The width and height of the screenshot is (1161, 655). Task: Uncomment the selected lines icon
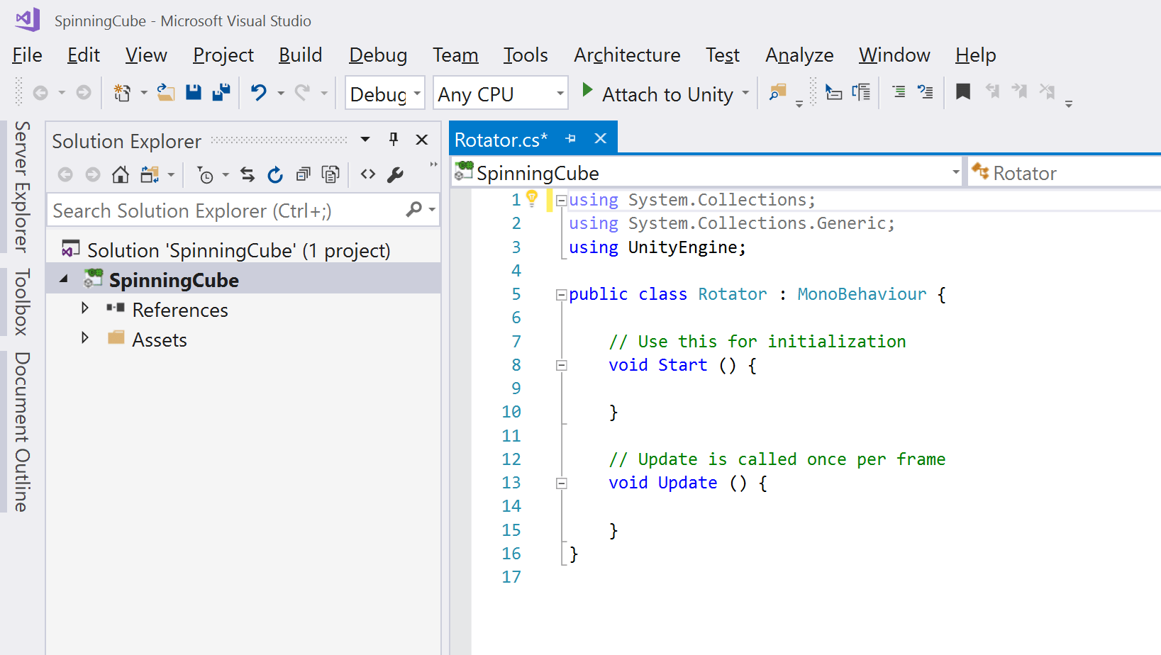pyautogui.click(x=926, y=91)
